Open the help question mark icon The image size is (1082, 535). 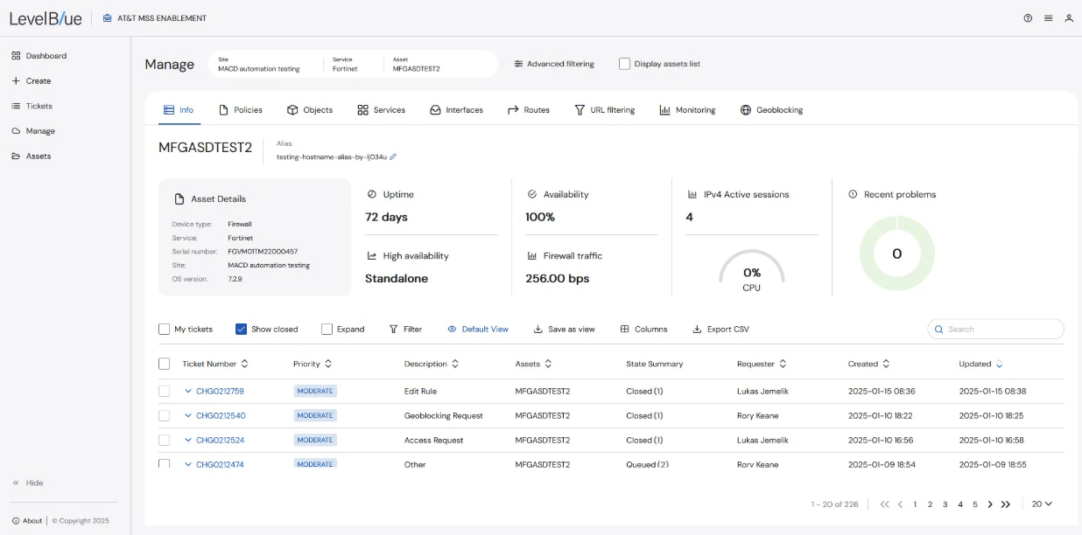coord(1028,18)
